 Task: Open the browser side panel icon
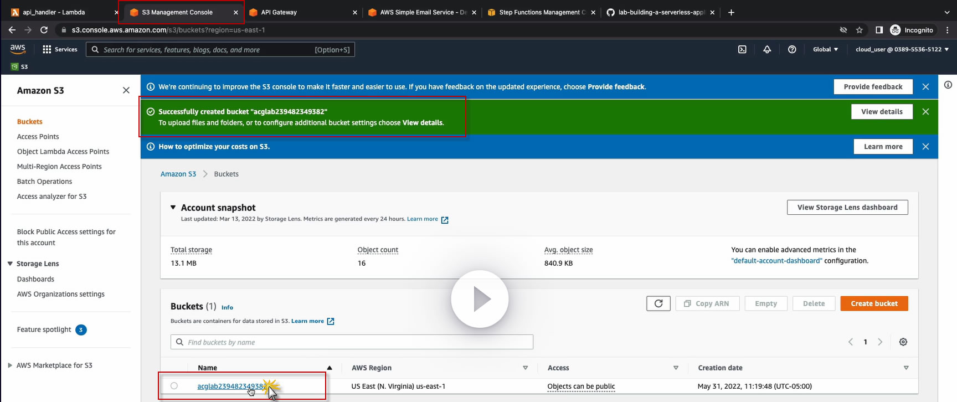(879, 30)
